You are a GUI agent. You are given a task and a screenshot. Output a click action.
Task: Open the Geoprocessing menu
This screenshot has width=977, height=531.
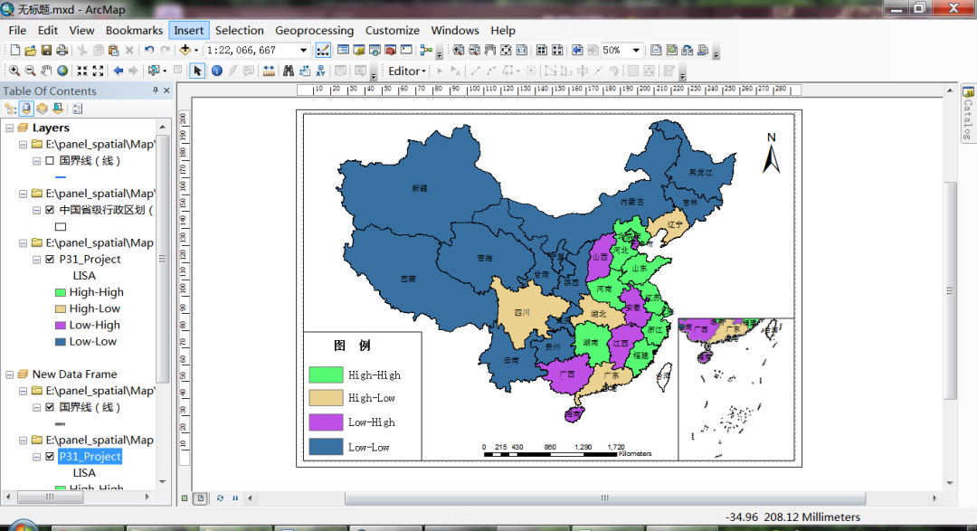tap(314, 31)
